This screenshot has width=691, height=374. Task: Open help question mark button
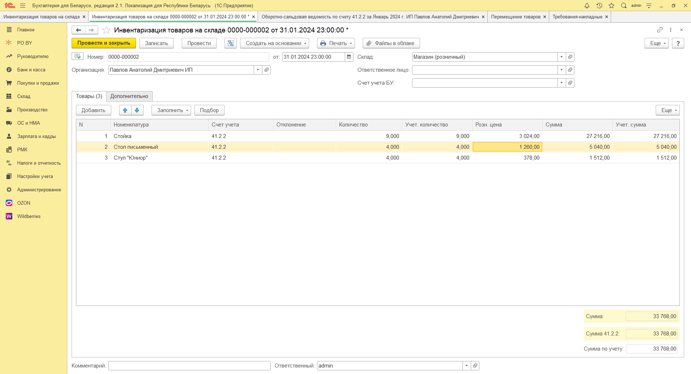tap(678, 43)
